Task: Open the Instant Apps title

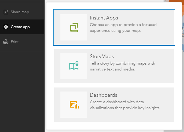Action: 104,18
